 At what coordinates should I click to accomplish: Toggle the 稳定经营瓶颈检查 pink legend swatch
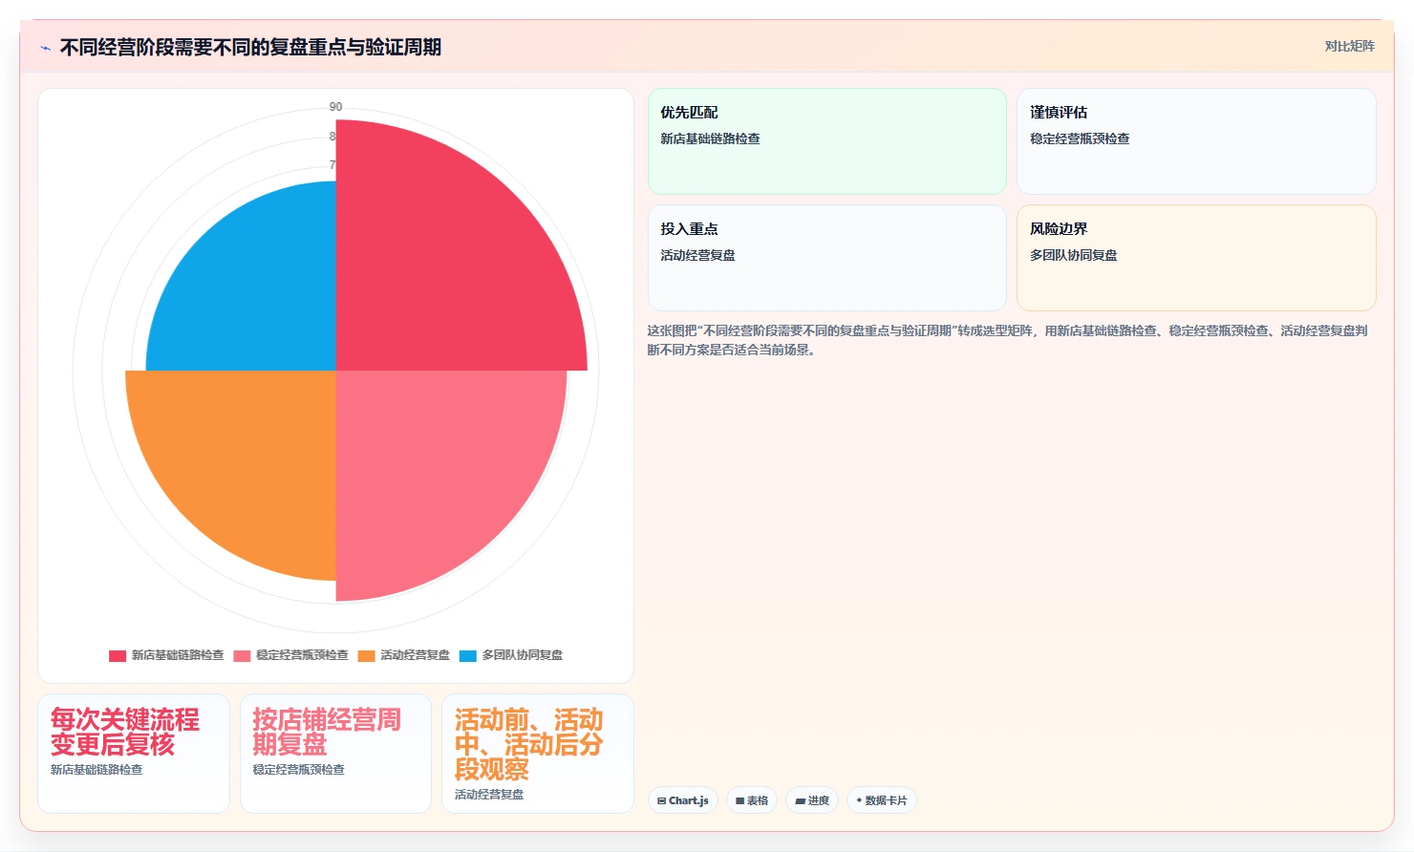point(242,655)
